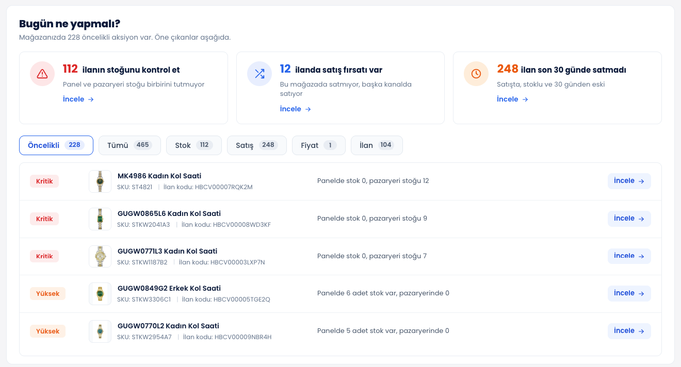This screenshot has width=681, height=367.
Task: Click the title GUGW0770L2 Kadın Kol Saati
Action: tap(168, 326)
